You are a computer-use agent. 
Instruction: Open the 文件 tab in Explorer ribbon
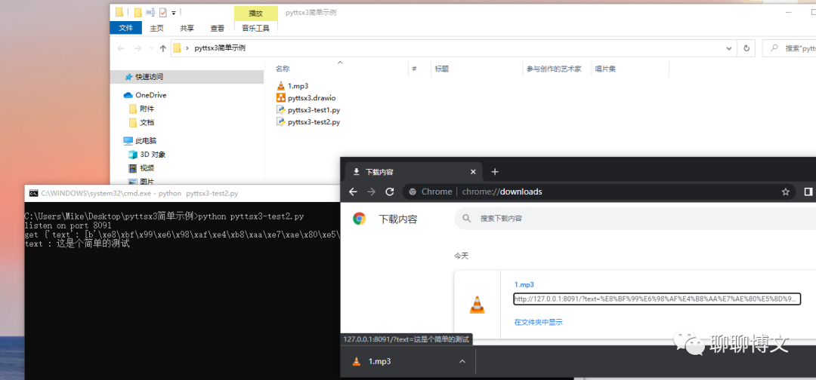pos(125,28)
